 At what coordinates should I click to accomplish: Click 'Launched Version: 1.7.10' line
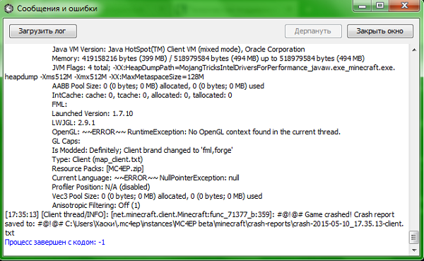coord(93,113)
